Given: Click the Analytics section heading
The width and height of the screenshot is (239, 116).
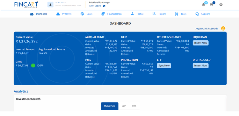Looking at the screenshot, I should coord(21,92).
